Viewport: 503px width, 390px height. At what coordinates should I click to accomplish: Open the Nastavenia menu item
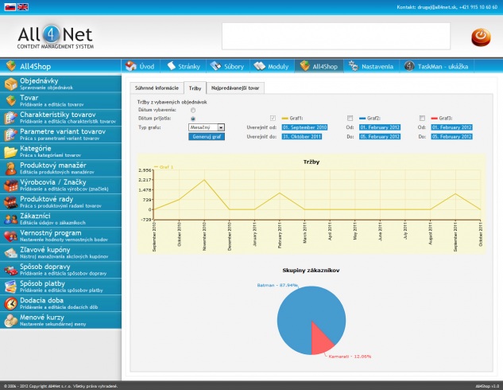coord(371,66)
